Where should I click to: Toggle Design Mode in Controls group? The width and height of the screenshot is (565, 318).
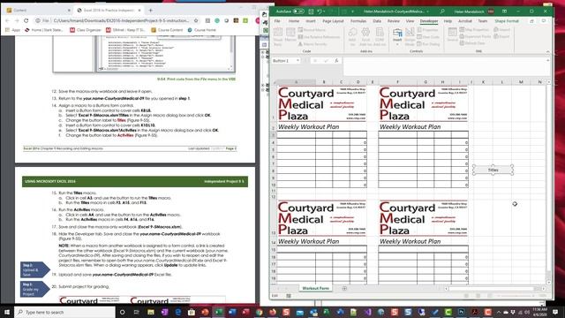410,37
